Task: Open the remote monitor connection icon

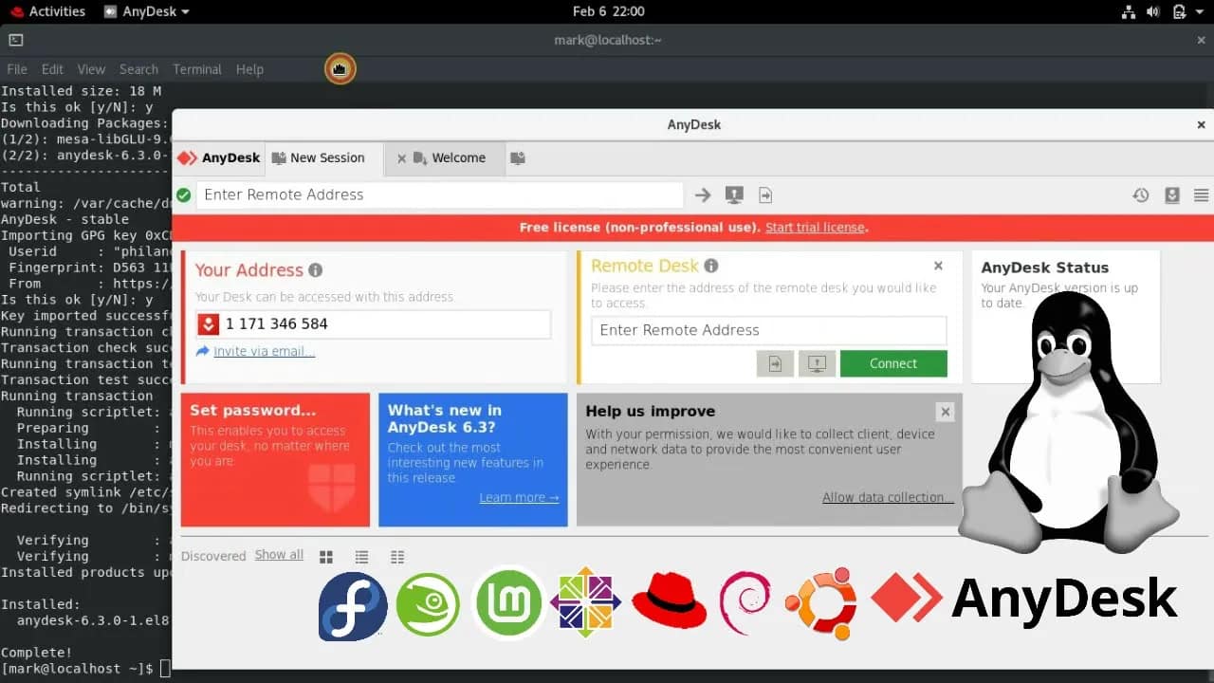Action: tap(733, 194)
